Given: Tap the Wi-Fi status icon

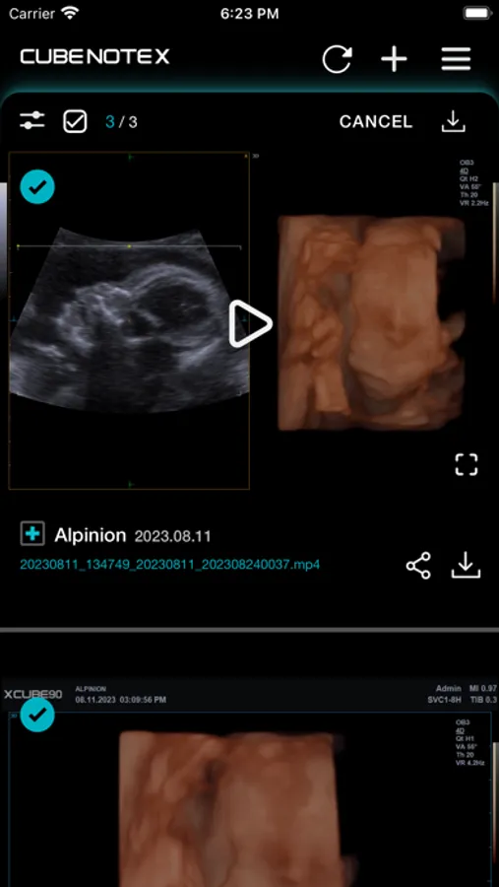Looking at the screenshot, I should [70, 14].
